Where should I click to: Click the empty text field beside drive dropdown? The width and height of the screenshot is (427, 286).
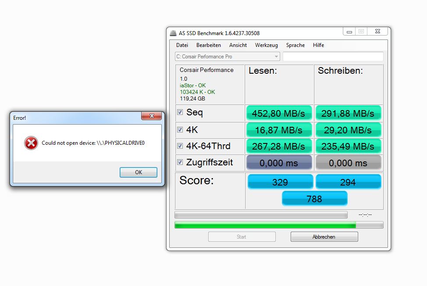pos(333,57)
